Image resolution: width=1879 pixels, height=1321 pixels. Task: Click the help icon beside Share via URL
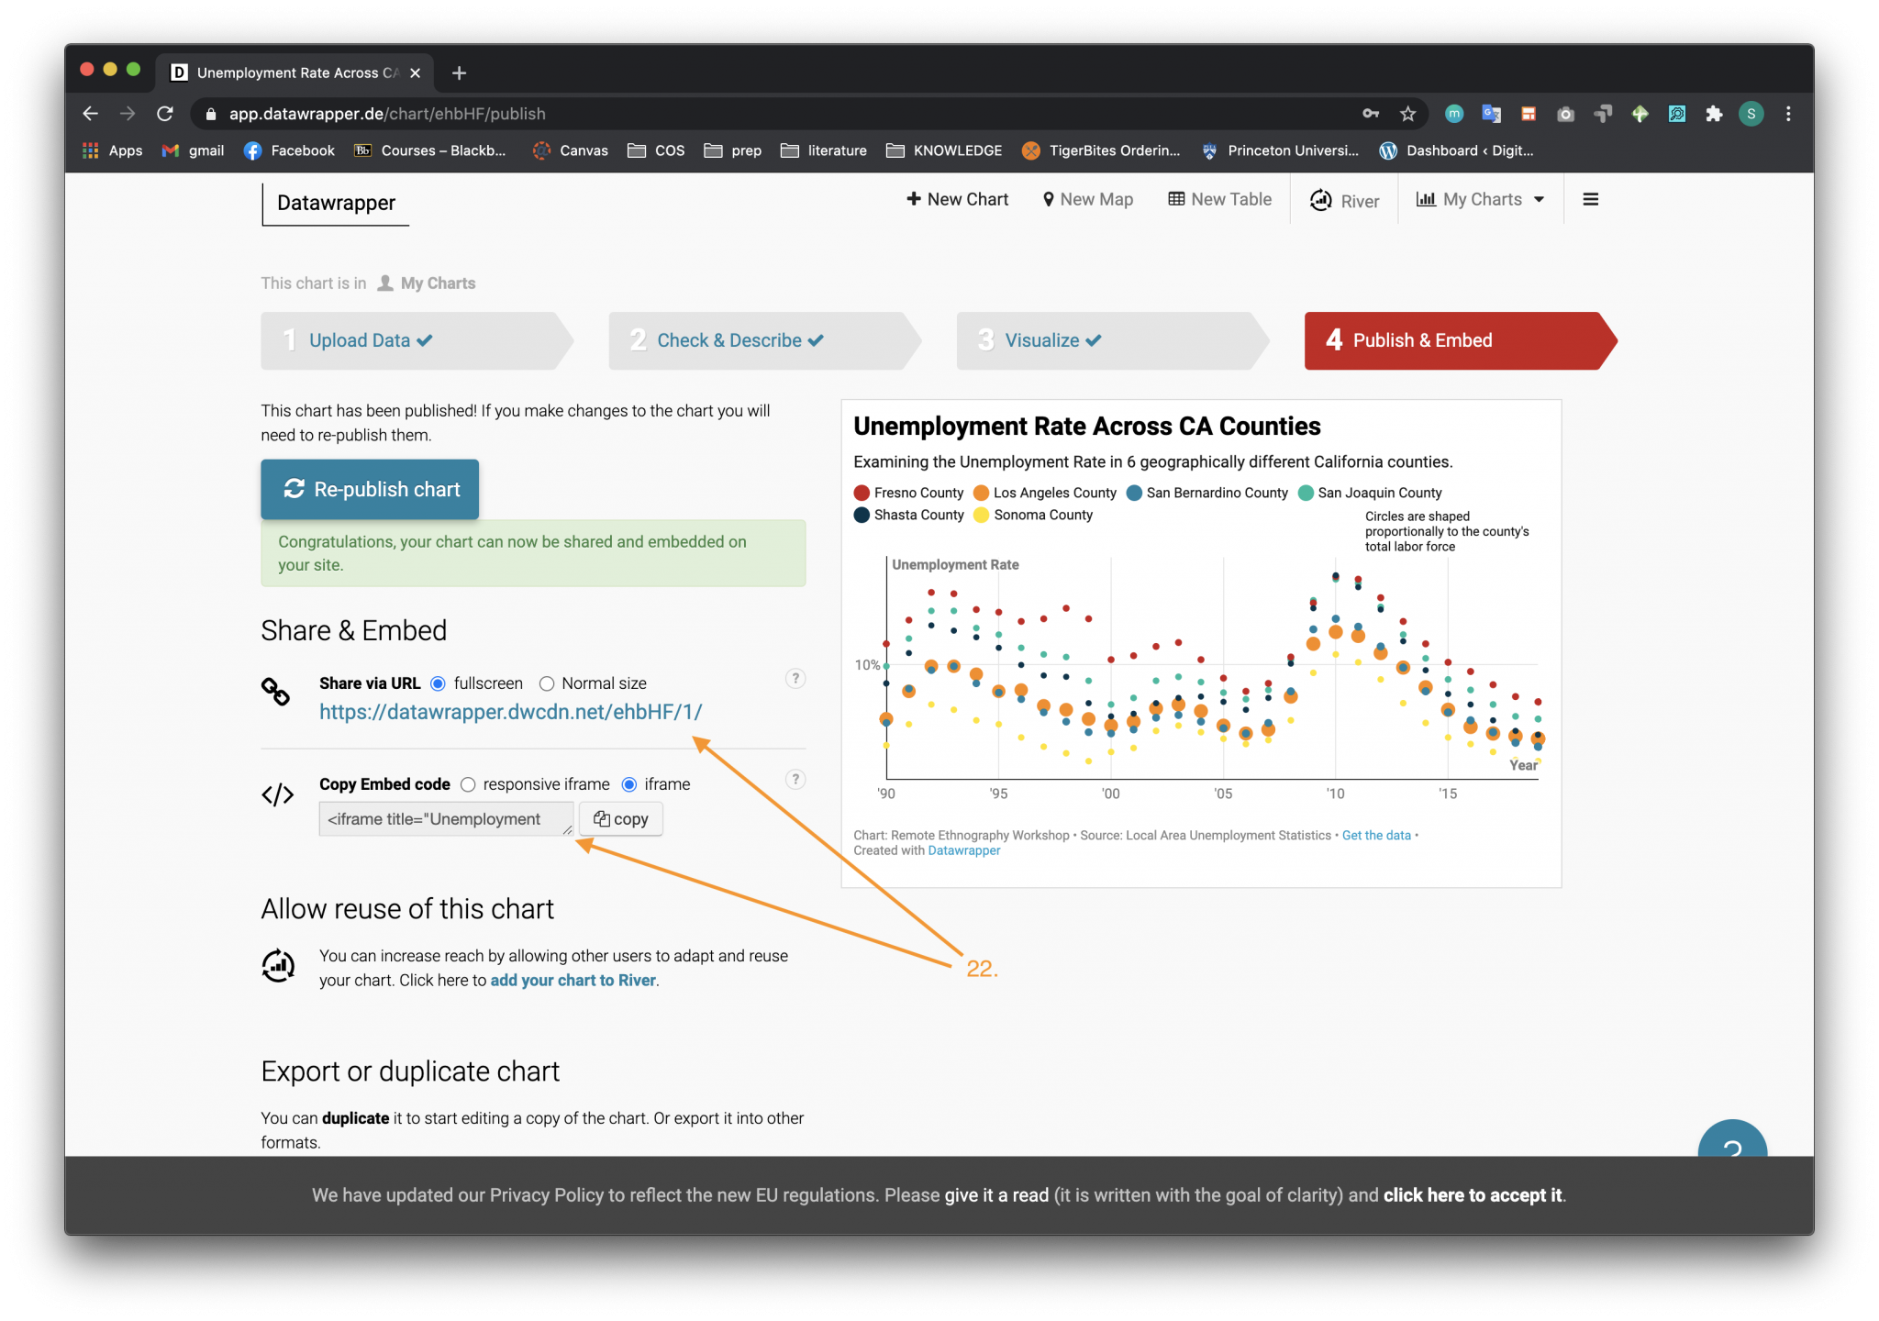coord(795,679)
